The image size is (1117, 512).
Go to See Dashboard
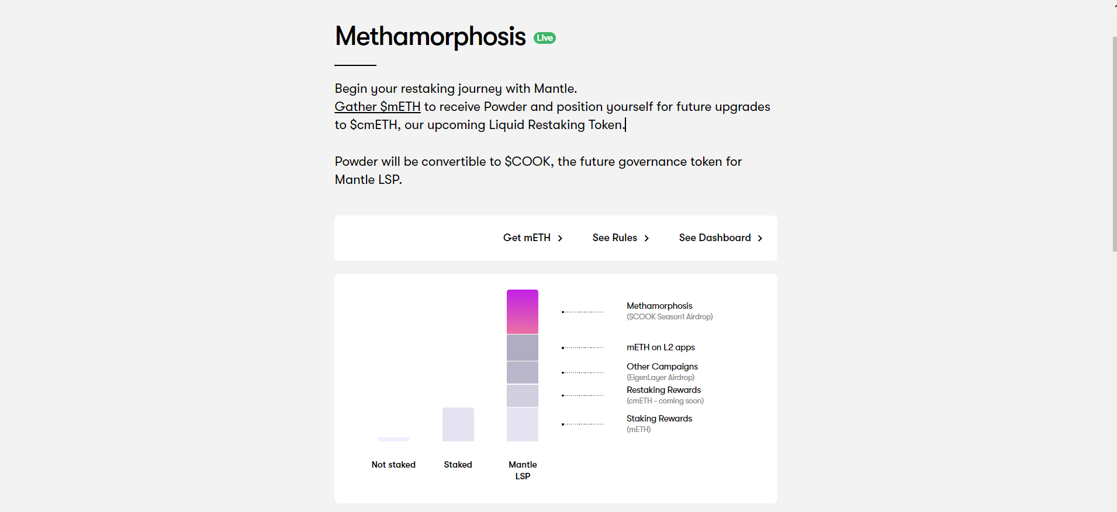pos(714,238)
